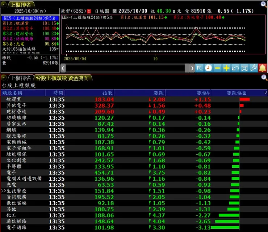Select 電子零組件 row
This screenshot has height=232, width=268.
pyautogui.click(x=134, y=148)
